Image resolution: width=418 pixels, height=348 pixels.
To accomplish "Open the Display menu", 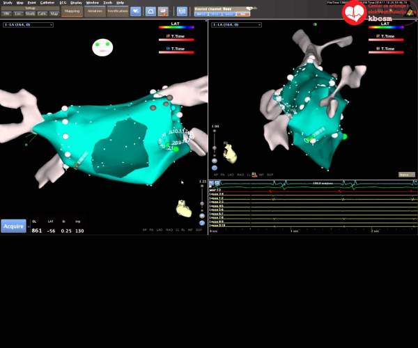I will [76, 3].
